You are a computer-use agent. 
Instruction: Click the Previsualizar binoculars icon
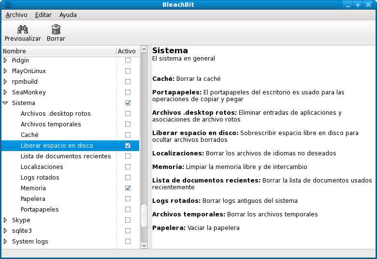[23, 30]
